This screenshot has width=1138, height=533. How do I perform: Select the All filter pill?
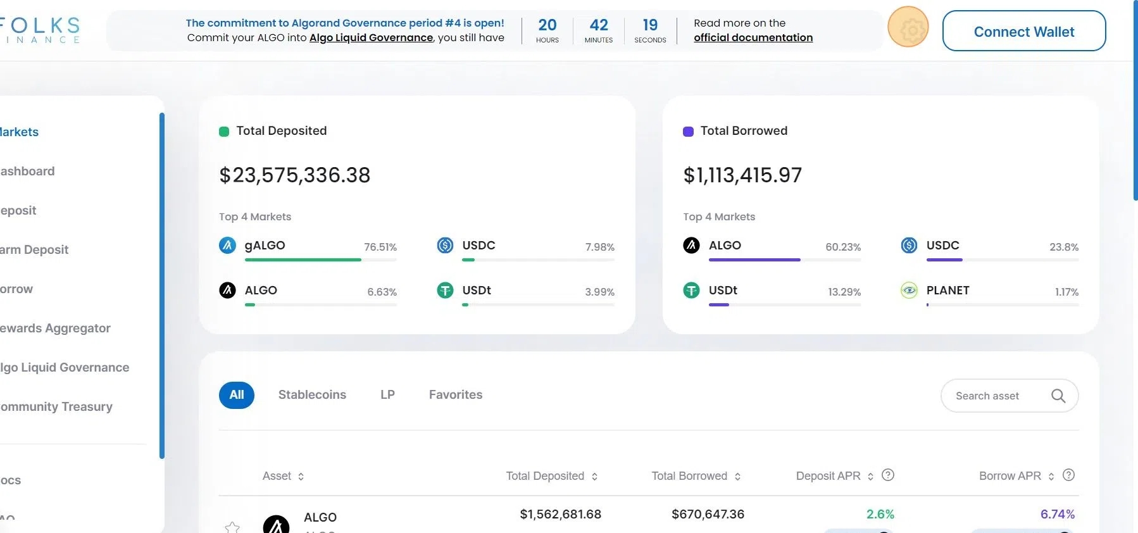(236, 395)
